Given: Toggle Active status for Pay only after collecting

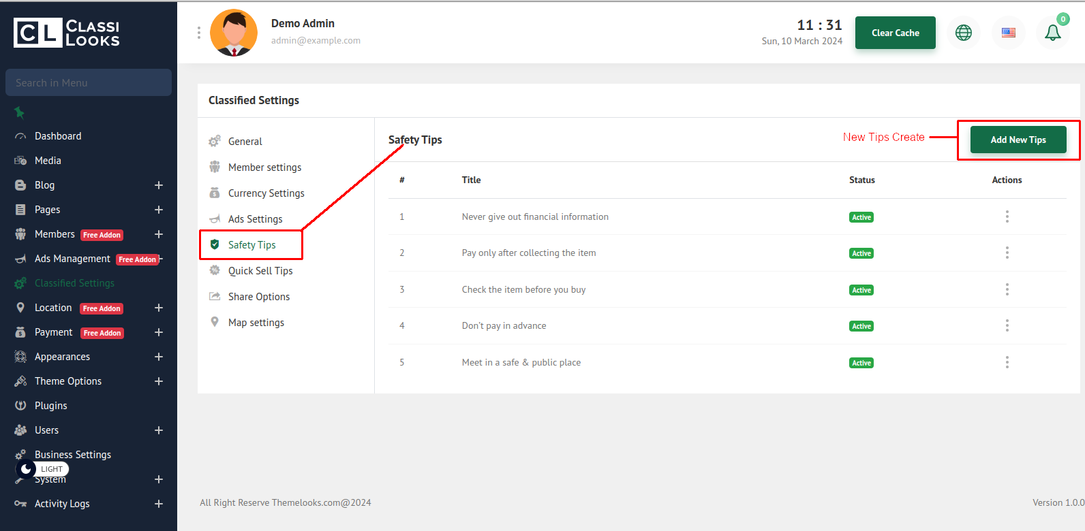Looking at the screenshot, I should pos(861,253).
